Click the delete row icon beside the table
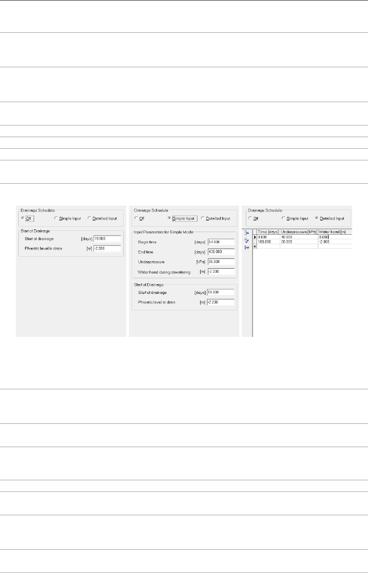The width and height of the screenshot is (368, 573). 247,247
